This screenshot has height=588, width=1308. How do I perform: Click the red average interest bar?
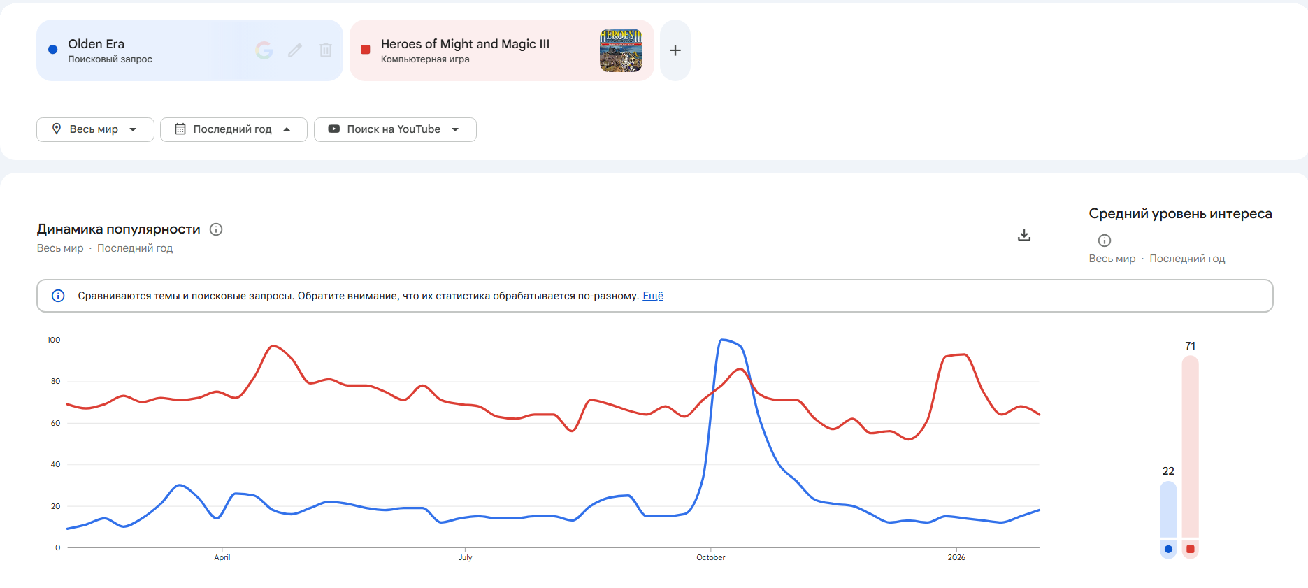point(1190,447)
